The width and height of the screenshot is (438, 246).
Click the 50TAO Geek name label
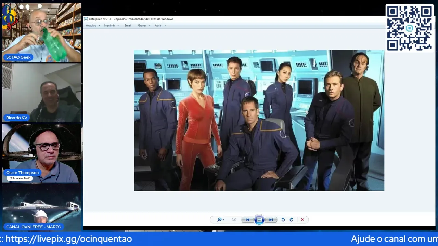pyautogui.click(x=18, y=57)
